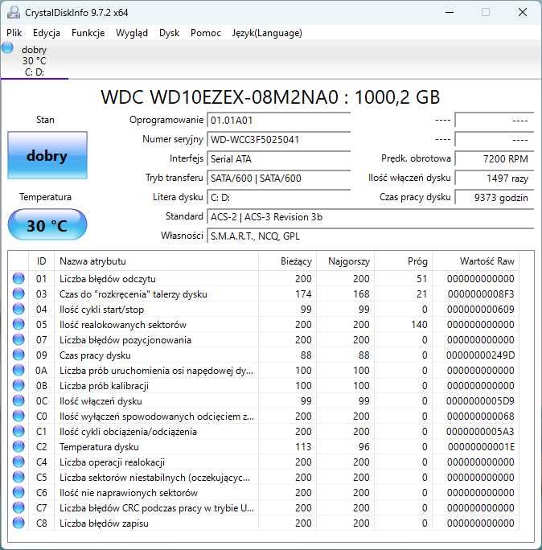Click the Wartość Raw column header
This screenshot has width=542, height=550.
click(476, 261)
